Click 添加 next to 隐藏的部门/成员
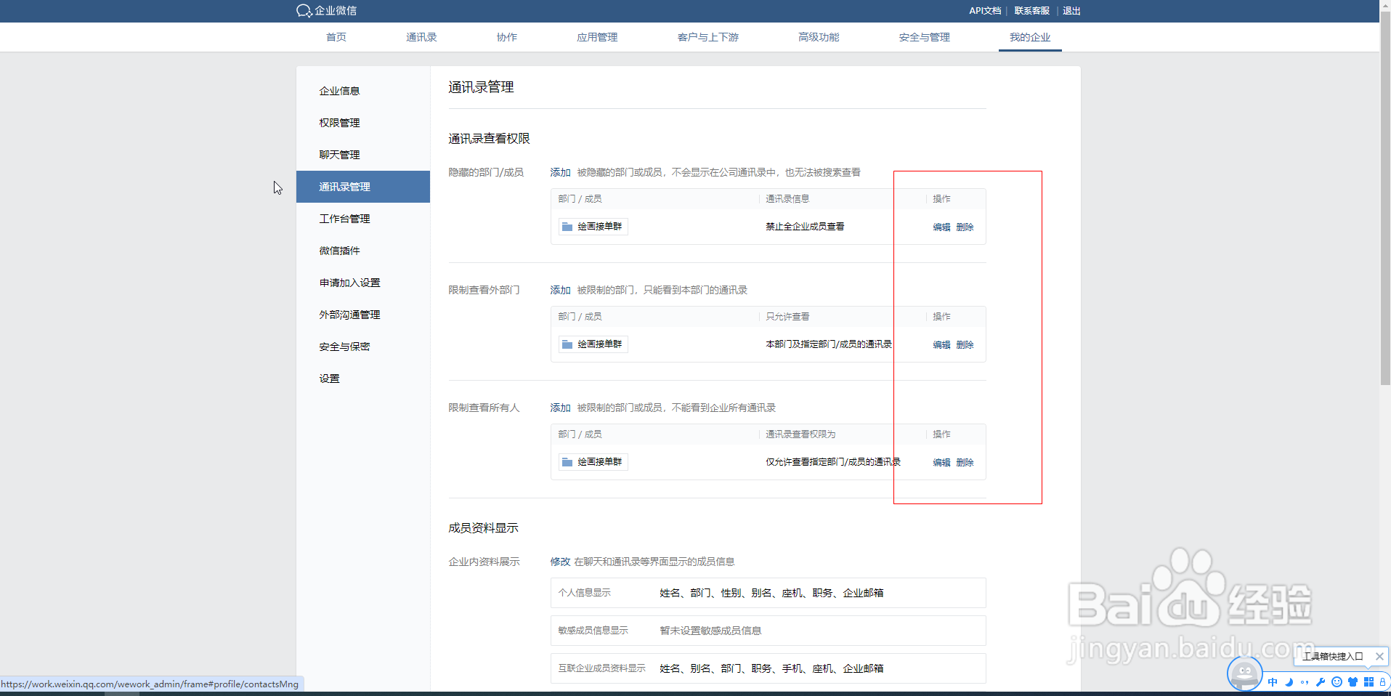 click(560, 172)
